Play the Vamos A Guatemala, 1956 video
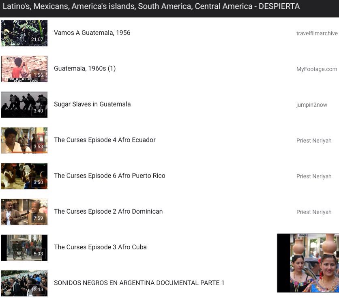This screenshot has height=298, width=339. coord(92,33)
